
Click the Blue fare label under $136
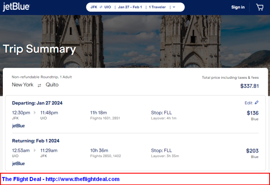click(255, 119)
